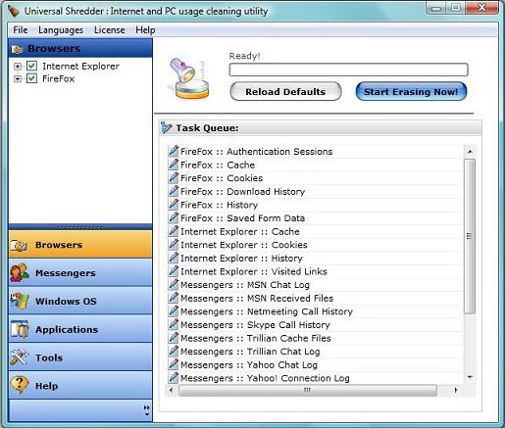Uncheck the Internet Explorer checkbox
505x428 pixels.
pyautogui.click(x=31, y=66)
